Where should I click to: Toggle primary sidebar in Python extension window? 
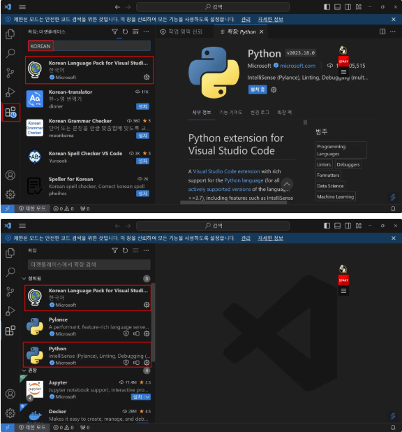click(327, 7)
